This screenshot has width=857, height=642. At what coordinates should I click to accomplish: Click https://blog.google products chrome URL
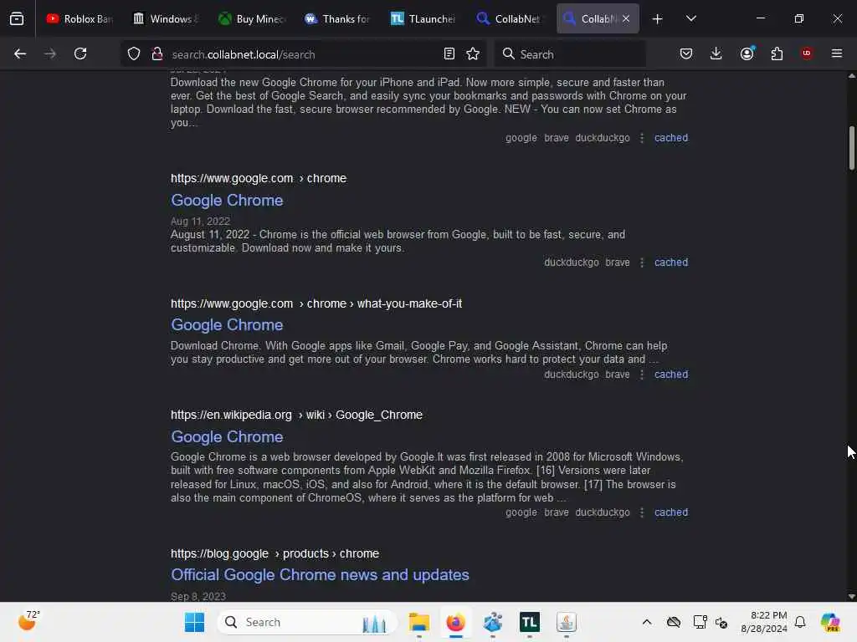[275, 553]
